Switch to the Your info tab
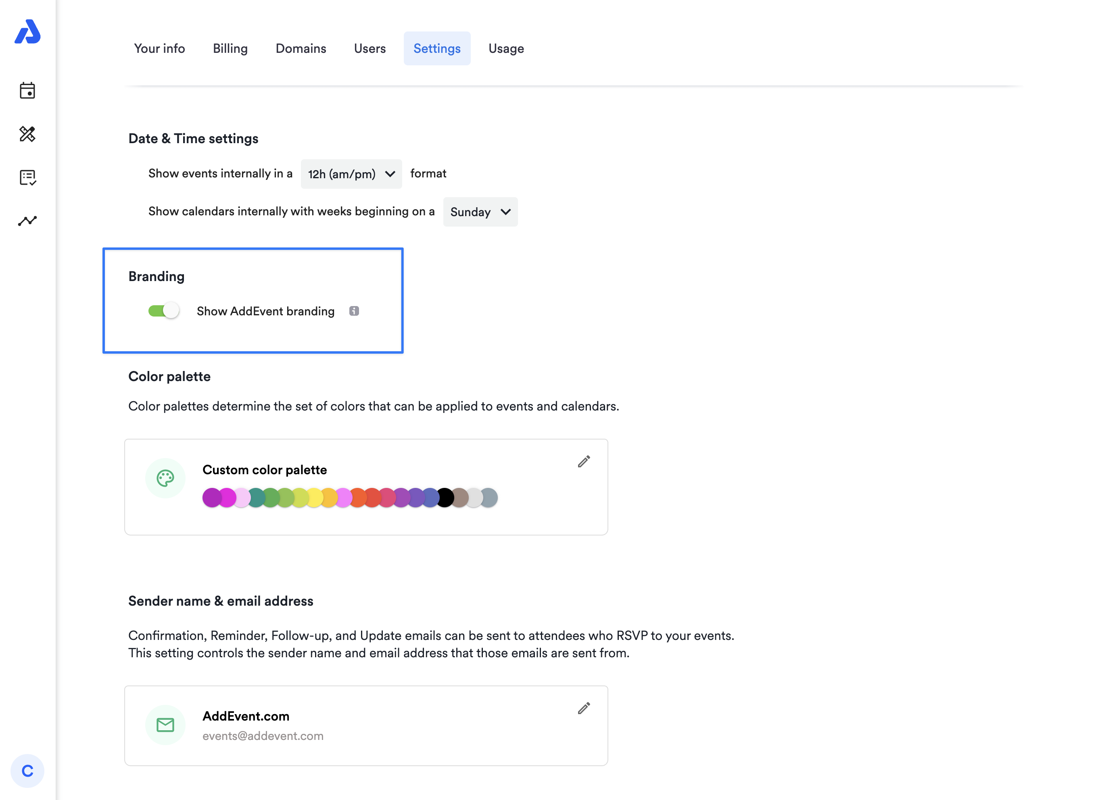This screenshot has height=800, width=1119. pos(160,48)
